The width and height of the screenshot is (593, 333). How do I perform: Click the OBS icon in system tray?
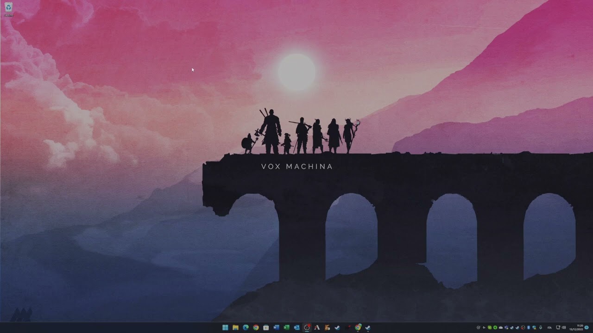(523, 327)
